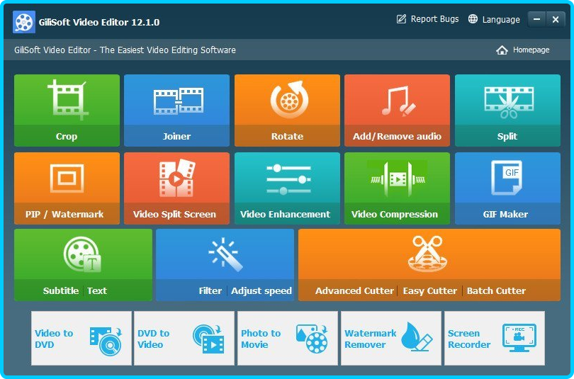574x379 pixels.
Task: Choose the Adjust speed option
Action: tap(261, 290)
